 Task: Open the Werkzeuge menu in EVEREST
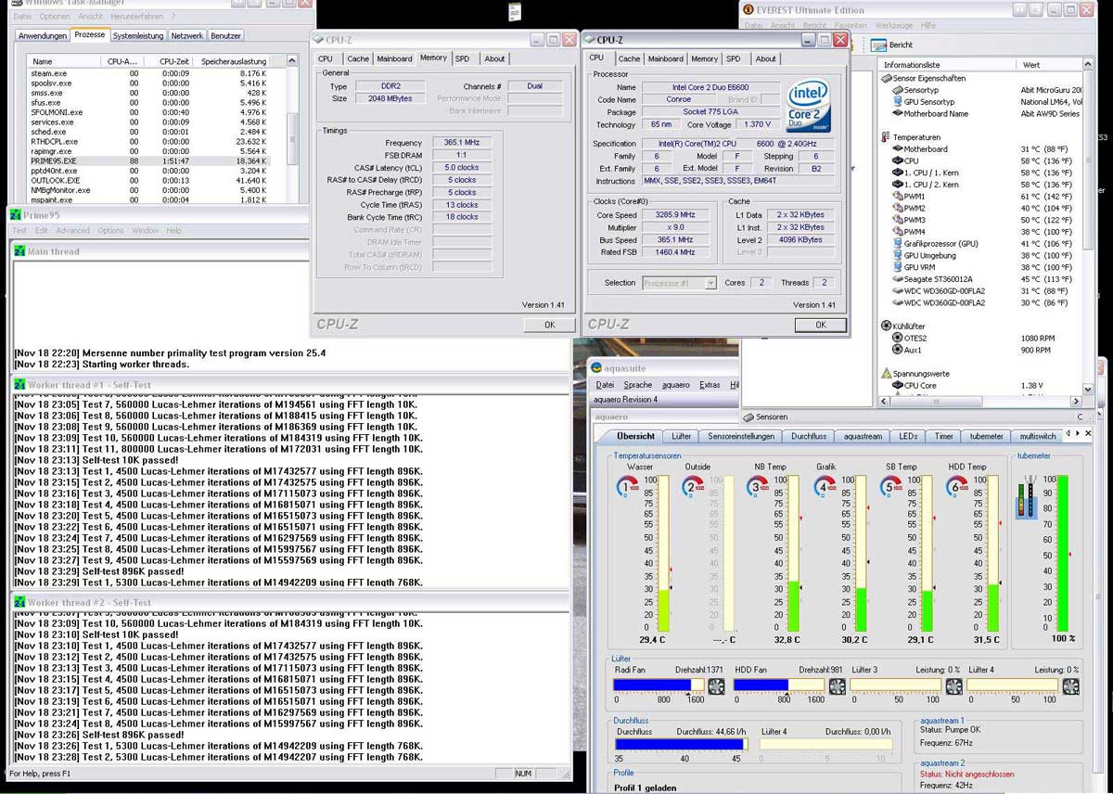point(893,26)
